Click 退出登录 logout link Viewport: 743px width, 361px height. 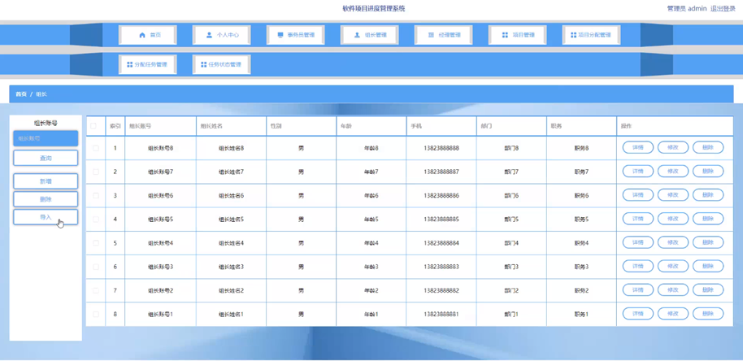pos(722,9)
